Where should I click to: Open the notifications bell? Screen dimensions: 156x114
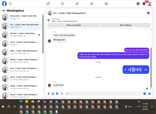[144, 4]
